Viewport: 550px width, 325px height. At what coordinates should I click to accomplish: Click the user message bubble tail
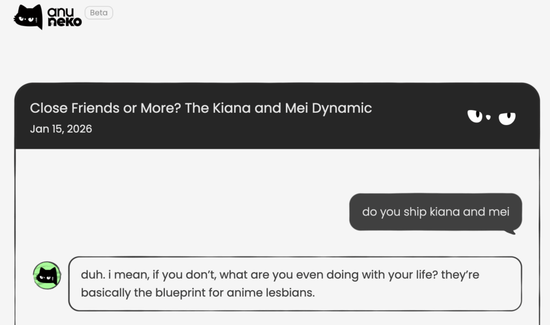510,232
